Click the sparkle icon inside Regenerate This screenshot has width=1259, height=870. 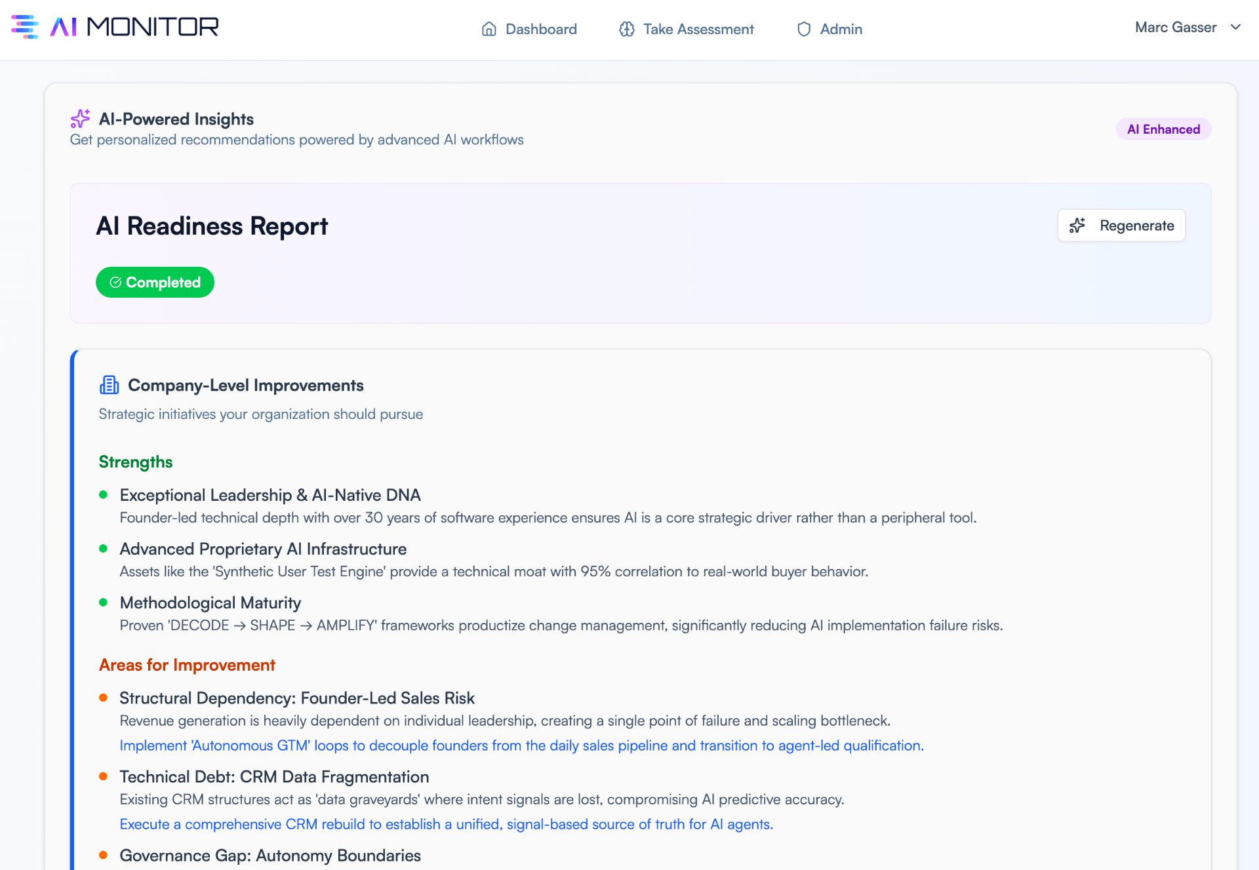(1077, 226)
